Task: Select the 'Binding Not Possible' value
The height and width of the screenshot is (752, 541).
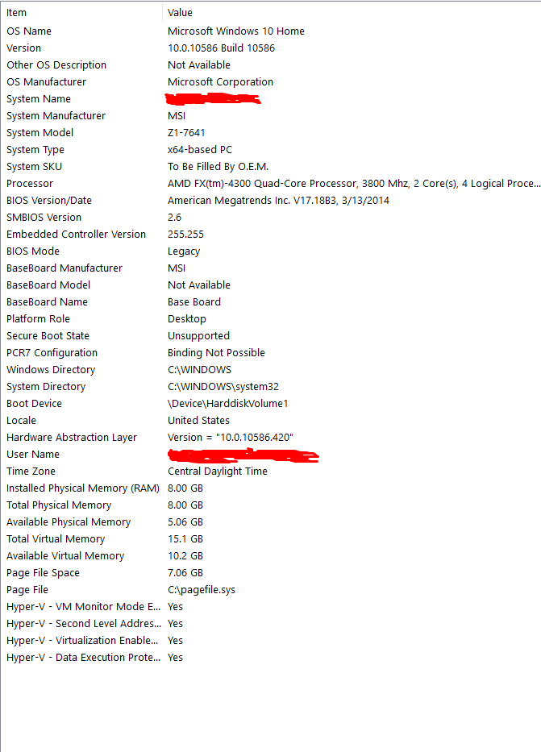Action: coord(216,353)
